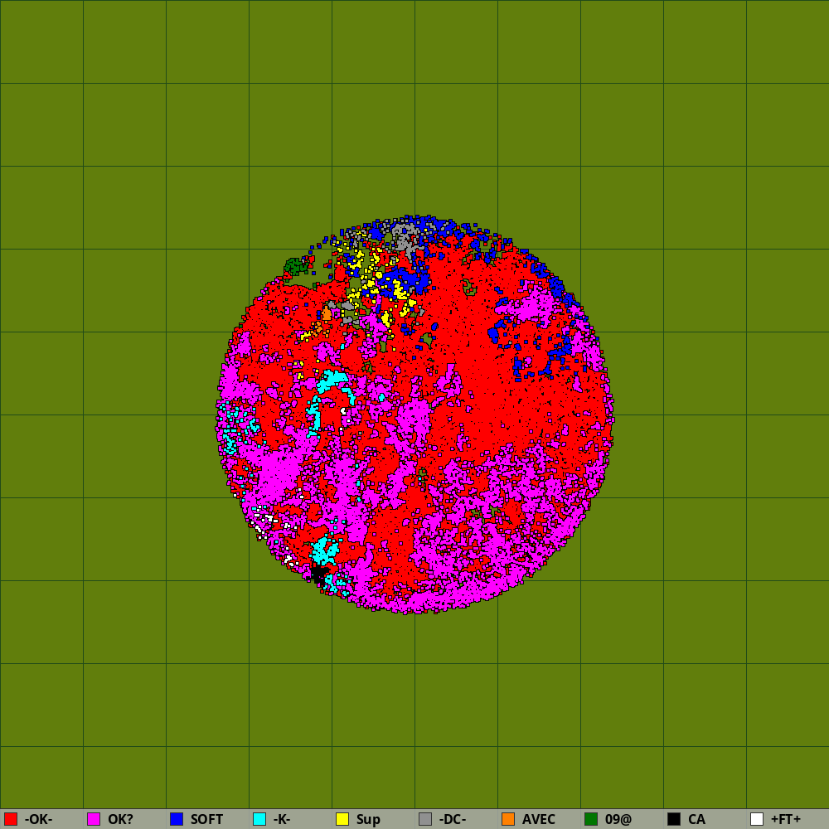Select the AVEC legend label
Screen dimensions: 829x829
click(x=539, y=820)
